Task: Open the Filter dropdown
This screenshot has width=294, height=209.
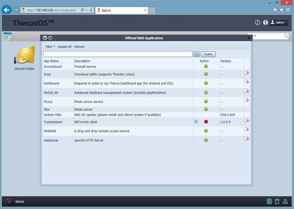Action: click(50, 47)
